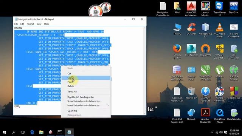Open Launch Monitor desktop icon
Screen dimensions: 242x136
pyautogui.click(x=205, y=9)
